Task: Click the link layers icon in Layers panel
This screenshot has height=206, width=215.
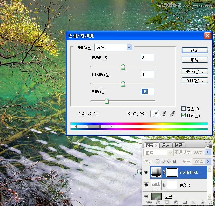Action: [x=149, y=202]
